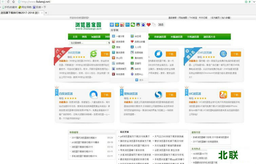
Task: Open the 浏览器大全 item in the green navigation bar
Action: [209, 37]
